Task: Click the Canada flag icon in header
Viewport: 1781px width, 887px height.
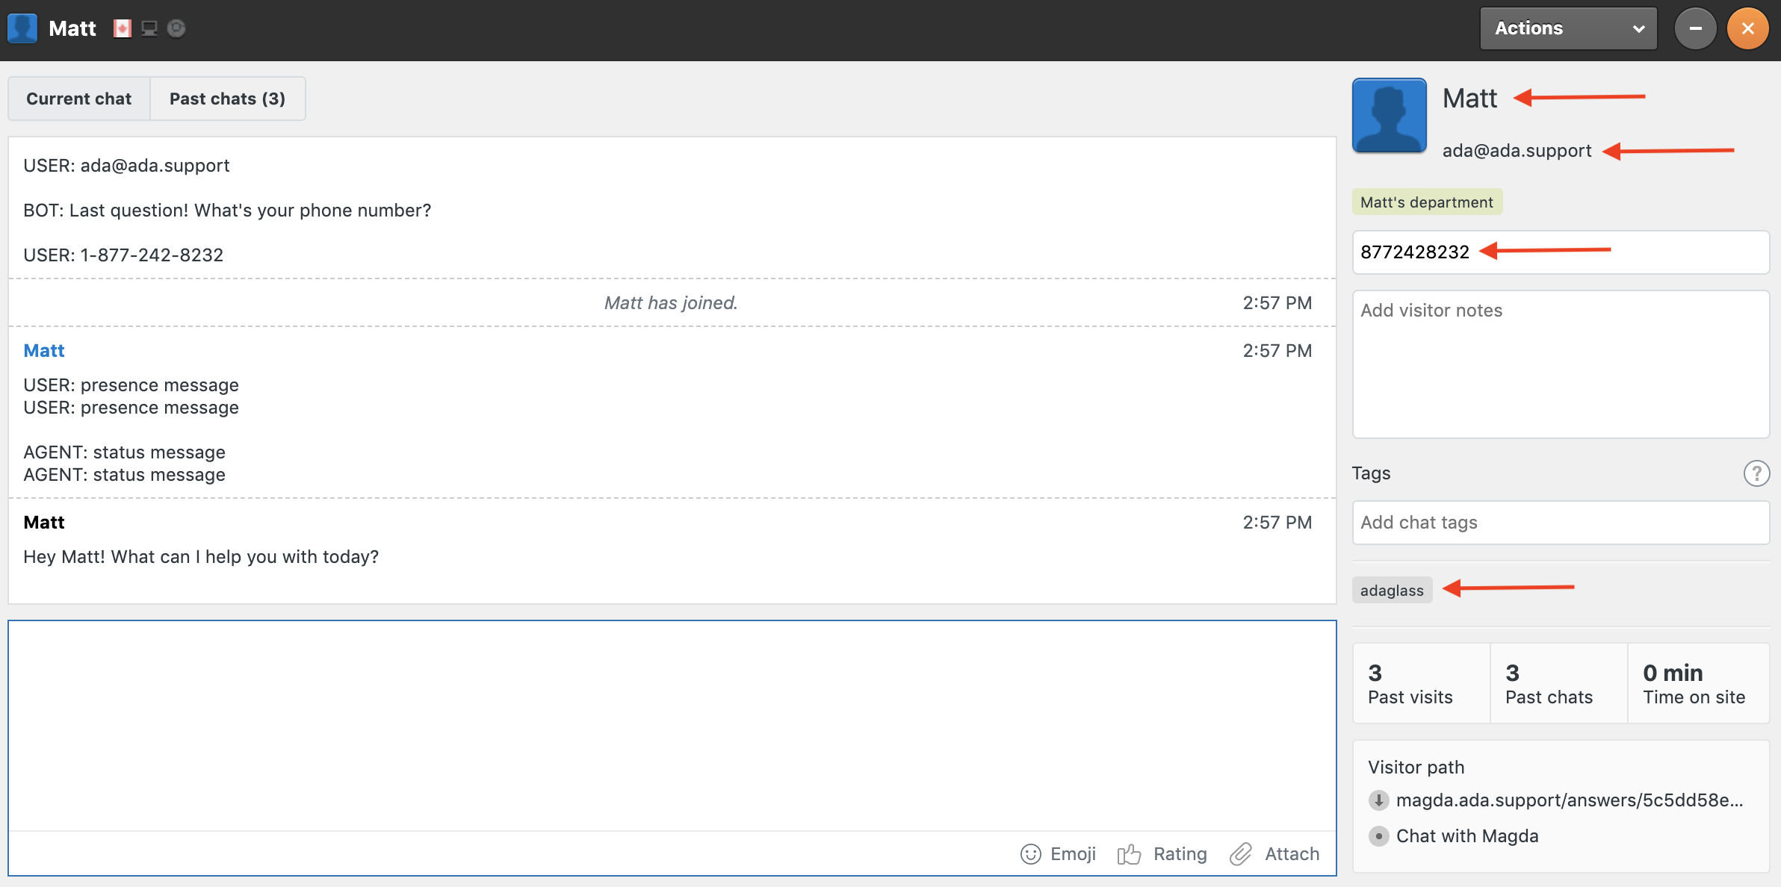Action: tap(123, 28)
